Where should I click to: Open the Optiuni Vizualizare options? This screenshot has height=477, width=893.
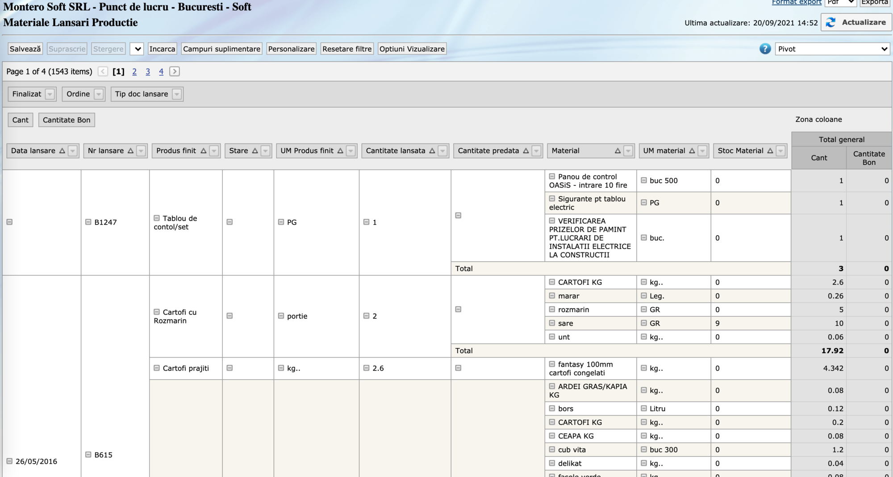click(x=412, y=49)
